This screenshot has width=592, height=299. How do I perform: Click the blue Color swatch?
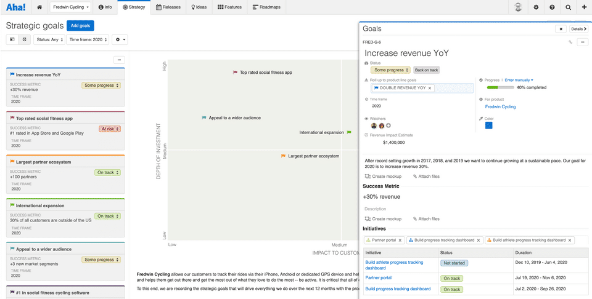pos(488,126)
